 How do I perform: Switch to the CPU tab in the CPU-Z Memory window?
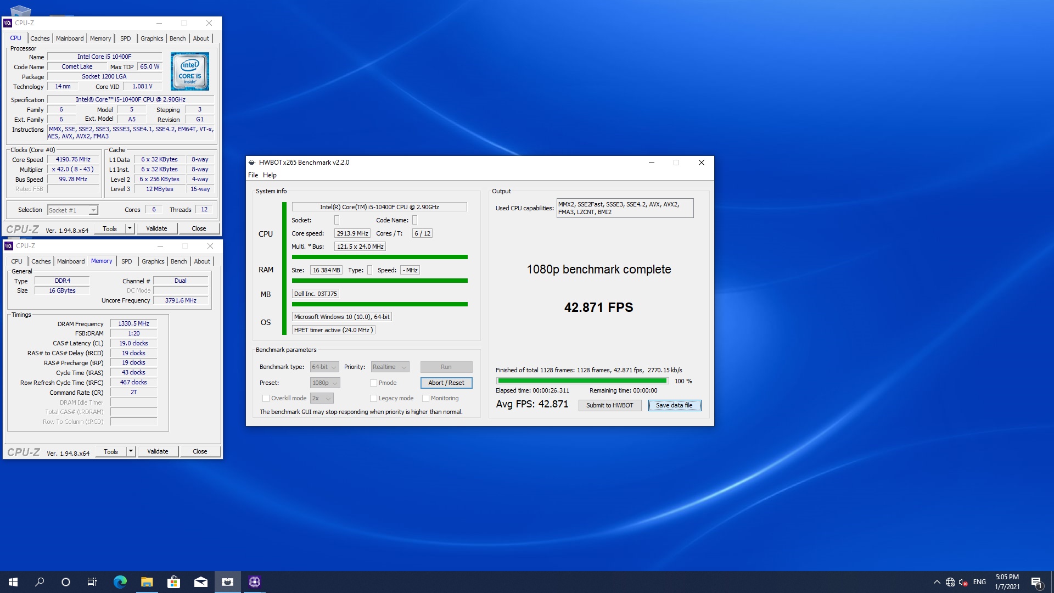click(x=17, y=261)
